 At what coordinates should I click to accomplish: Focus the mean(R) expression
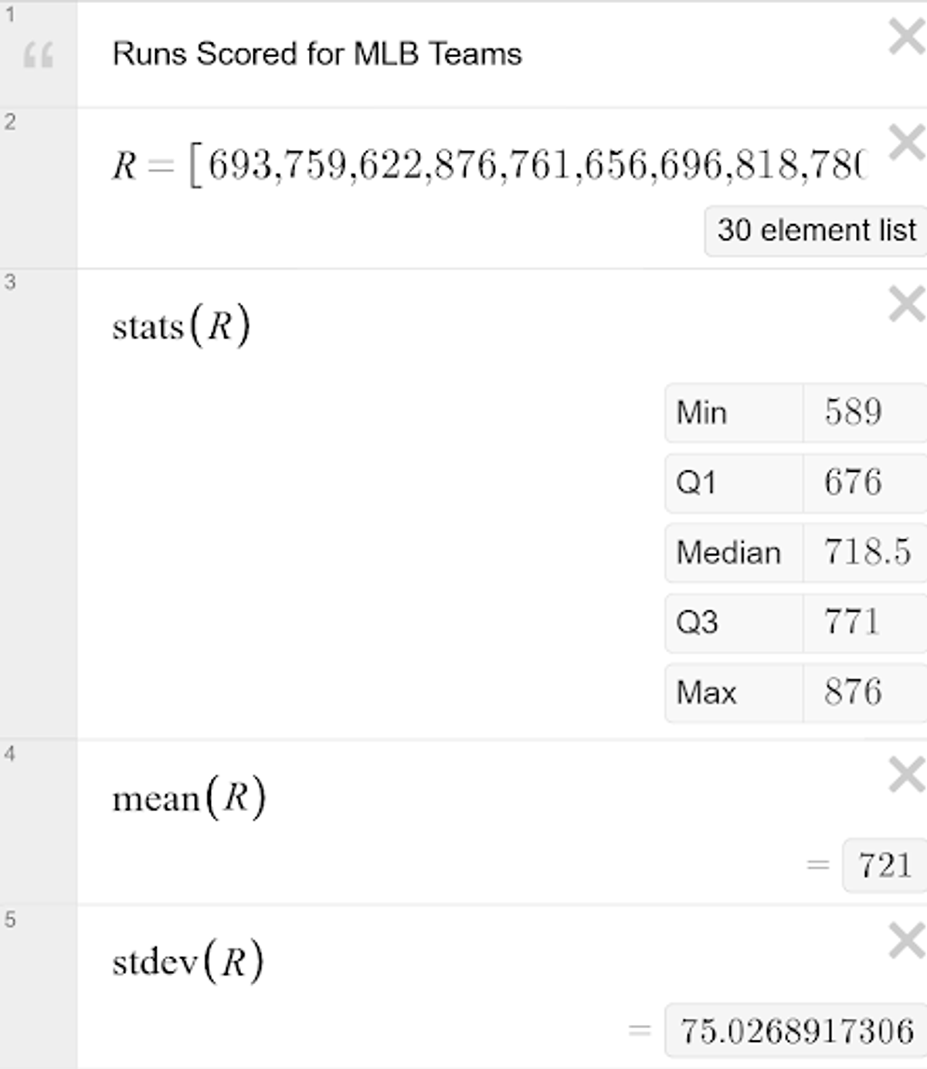(x=189, y=797)
